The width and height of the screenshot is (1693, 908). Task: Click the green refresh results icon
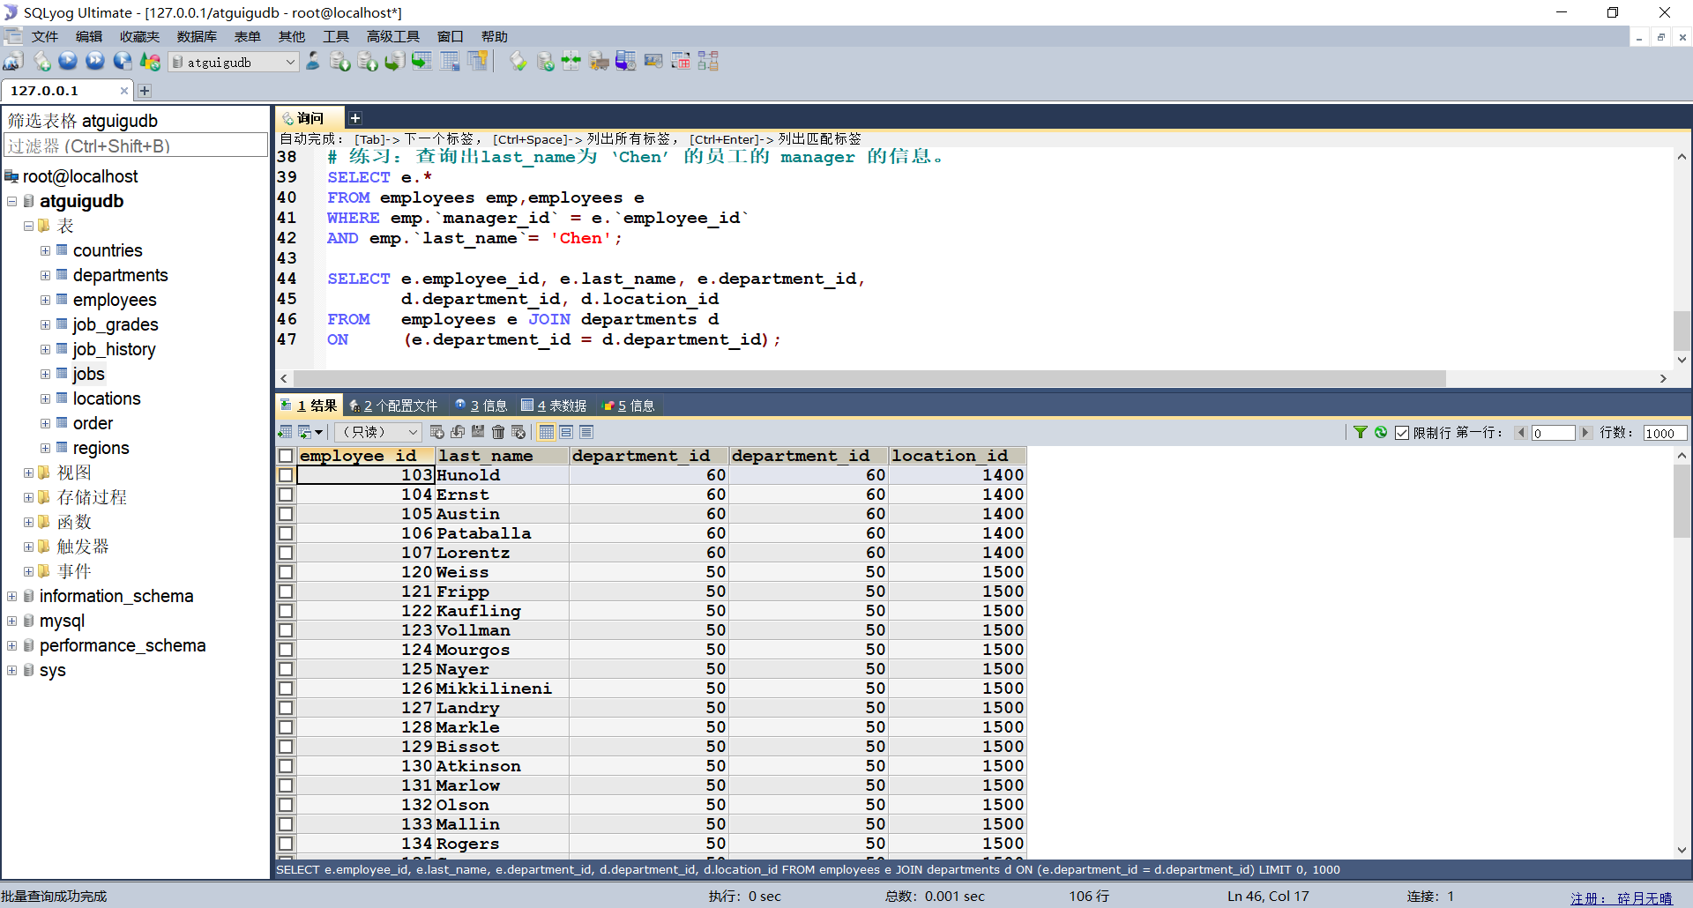tap(1381, 432)
